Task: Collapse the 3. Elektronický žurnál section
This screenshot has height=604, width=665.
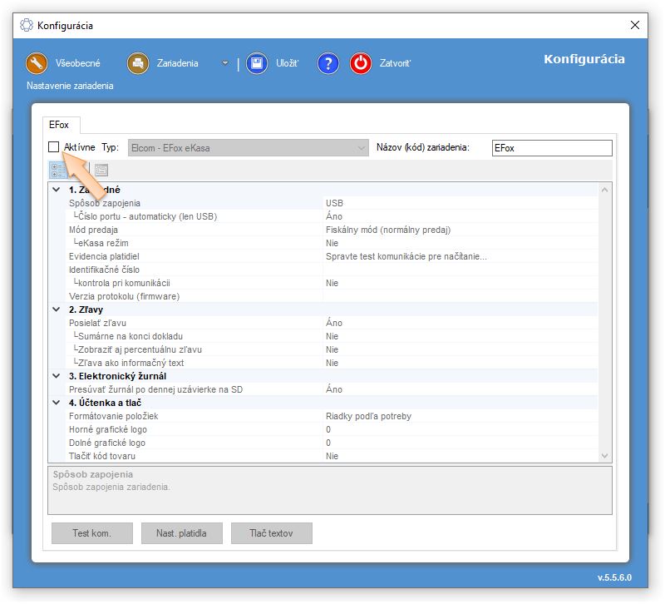Action: (x=56, y=376)
